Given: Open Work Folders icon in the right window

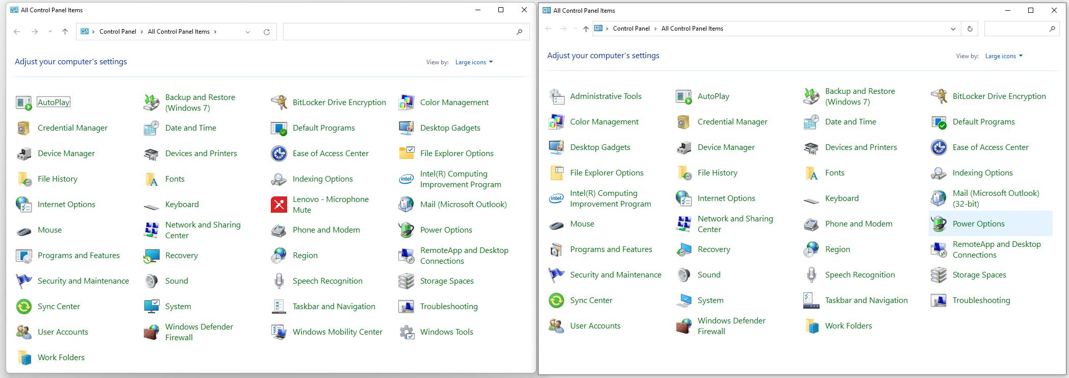Looking at the screenshot, I should (x=811, y=326).
